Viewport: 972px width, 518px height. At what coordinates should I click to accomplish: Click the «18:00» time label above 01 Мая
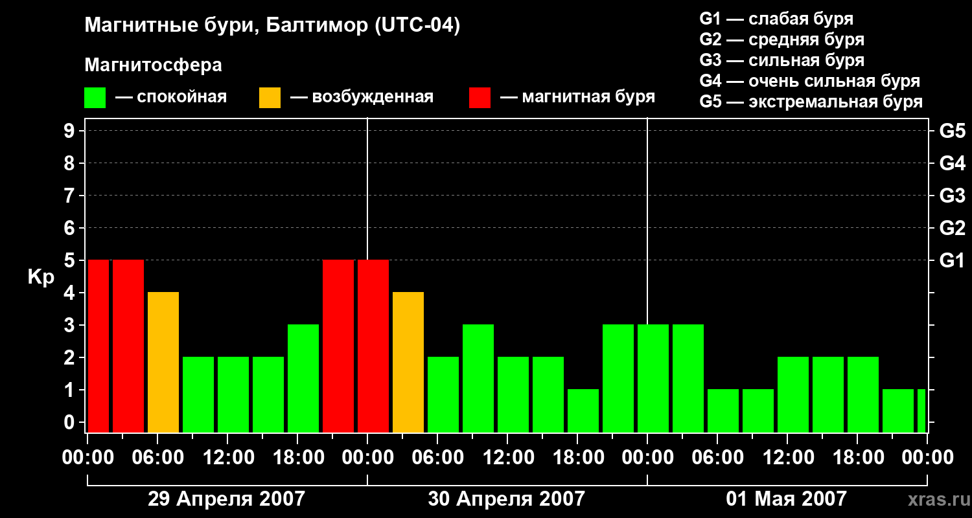click(857, 458)
